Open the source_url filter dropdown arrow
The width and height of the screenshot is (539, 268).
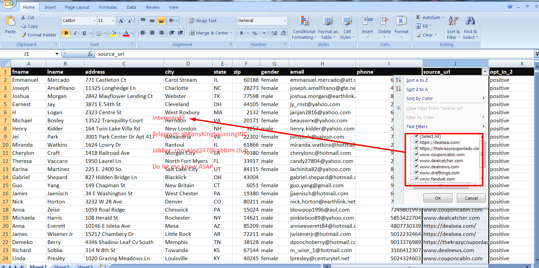click(485, 72)
